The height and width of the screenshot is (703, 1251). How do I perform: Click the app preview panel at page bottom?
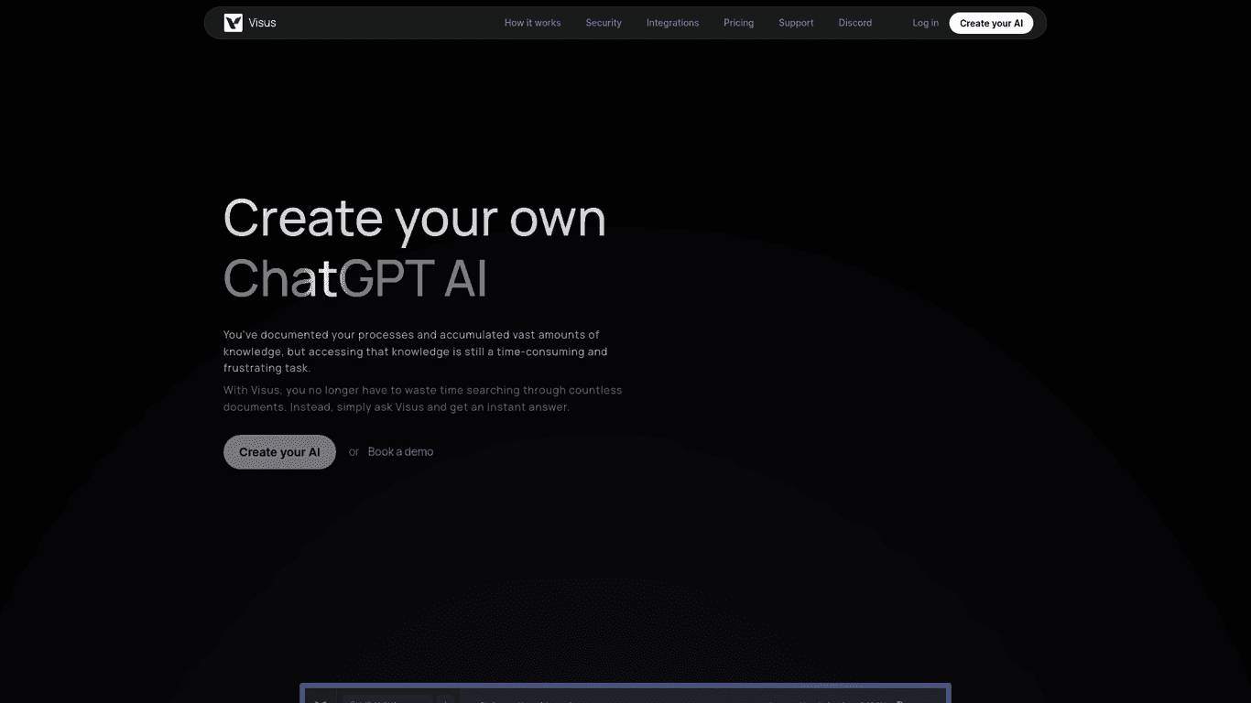click(625, 694)
